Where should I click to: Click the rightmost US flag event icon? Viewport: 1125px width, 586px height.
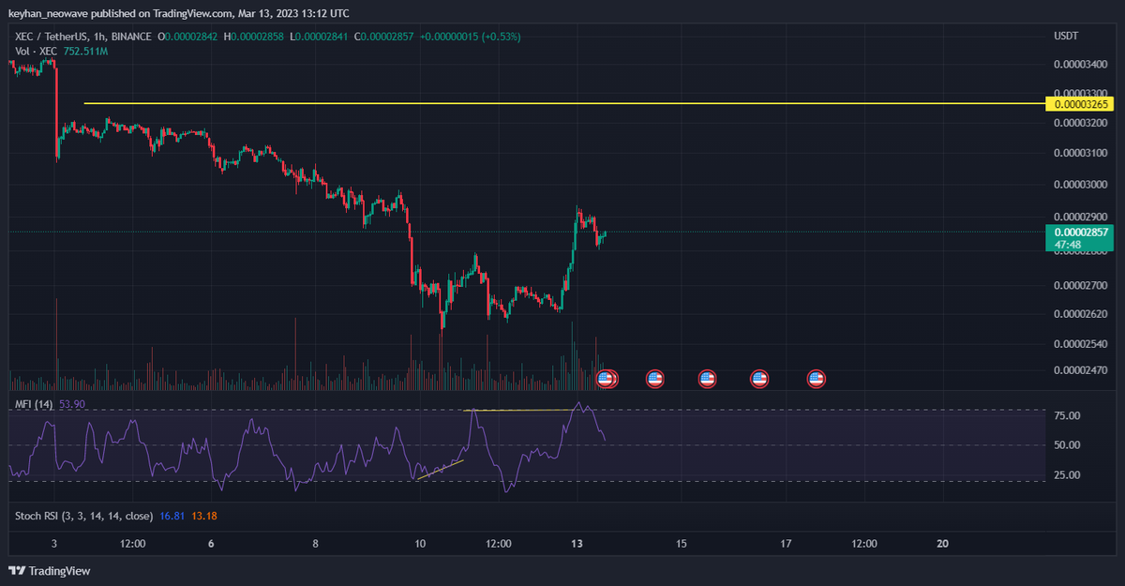[x=817, y=379]
